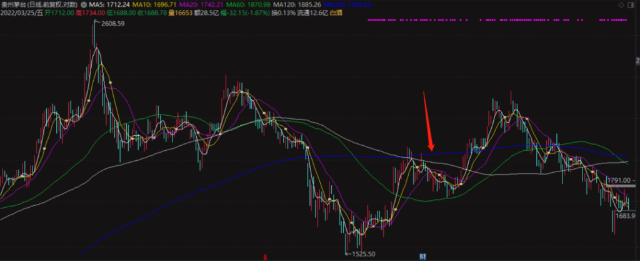The height and width of the screenshot is (261, 640).
Task: Click the 1683.9 current price tag
Action: coord(625,216)
